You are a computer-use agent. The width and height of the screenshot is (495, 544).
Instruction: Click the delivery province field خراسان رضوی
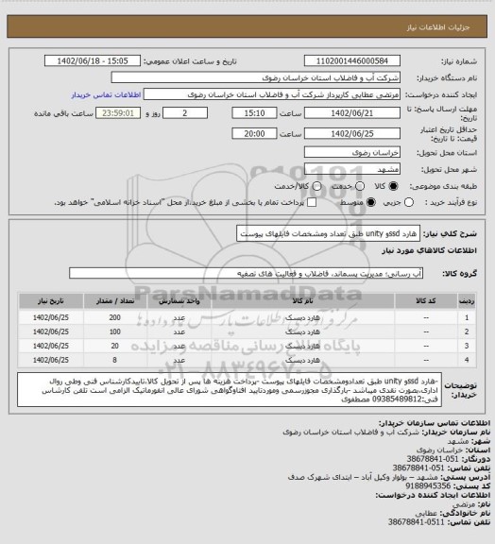coord(352,152)
